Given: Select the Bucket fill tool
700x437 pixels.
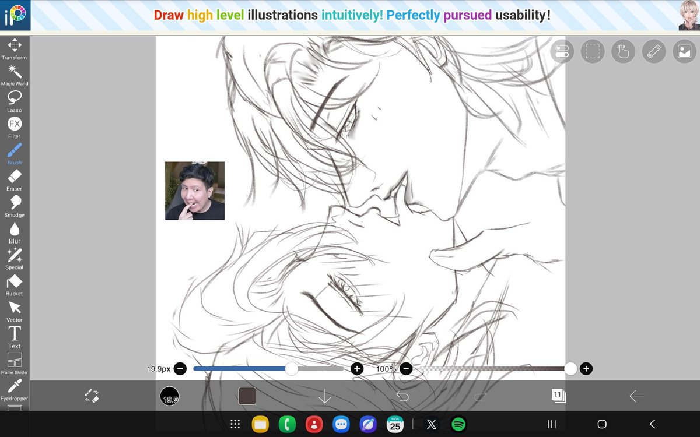Looking at the screenshot, I should (x=15, y=285).
